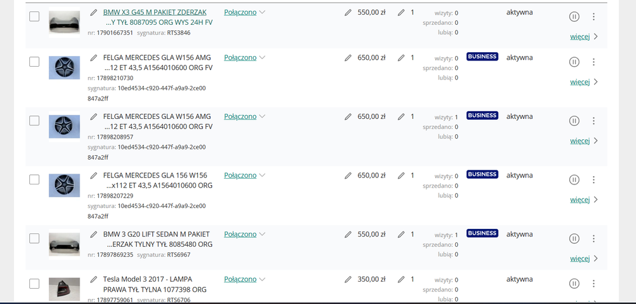Expand więcej for BMW 3 G20 listing
Screen dimensions: 636x304
(x=583, y=258)
